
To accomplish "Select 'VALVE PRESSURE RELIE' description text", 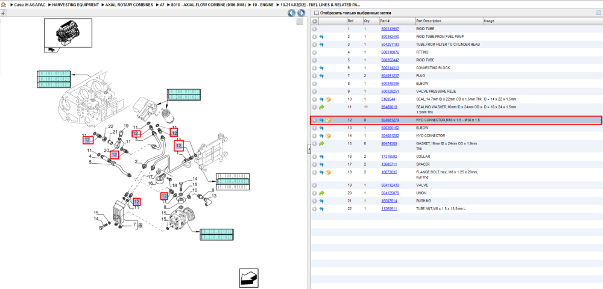I will coord(436,92).
